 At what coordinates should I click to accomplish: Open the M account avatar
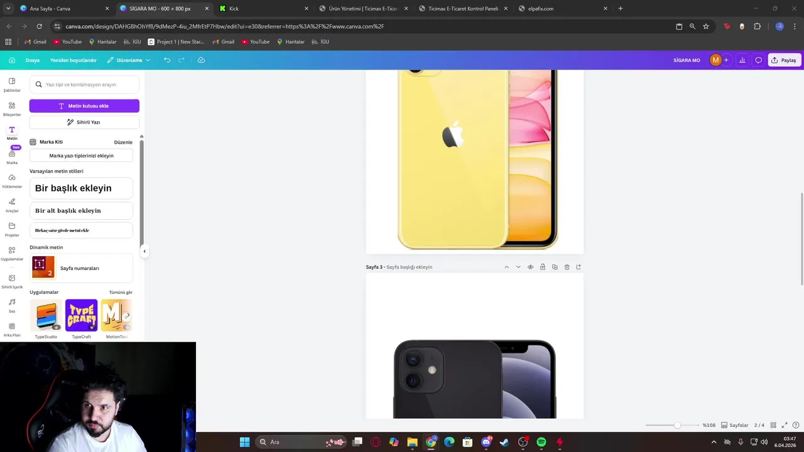[x=715, y=60]
